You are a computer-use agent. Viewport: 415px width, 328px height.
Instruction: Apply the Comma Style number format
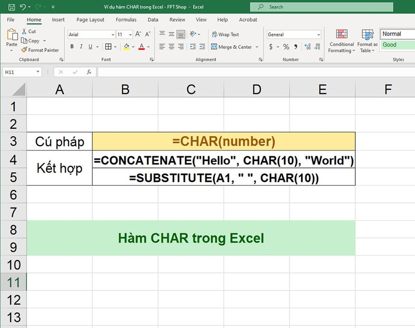pyautogui.click(x=296, y=47)
